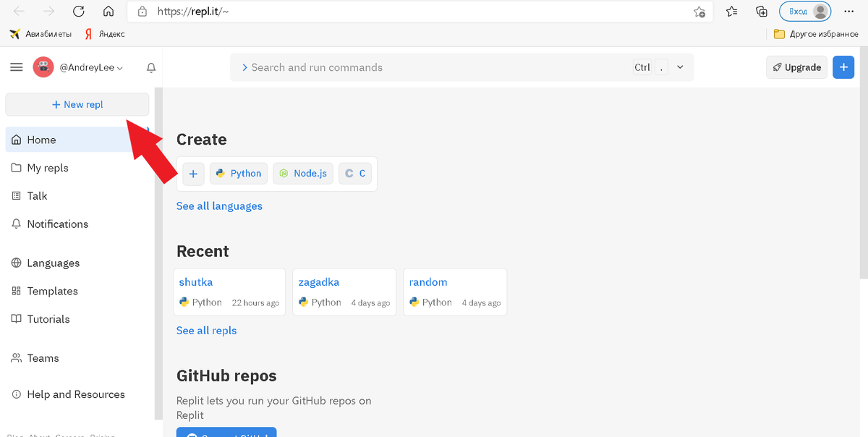Expand the @AndreyLee account dropdown
Image resolution: width=868 pixels, height=437 pixels.
91,67
